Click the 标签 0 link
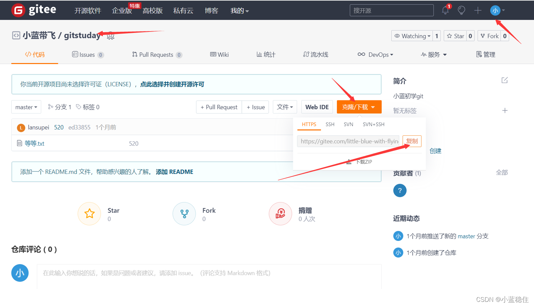Image resolution: width=534 pixels, height=306 pixels. tap(88, 107)
